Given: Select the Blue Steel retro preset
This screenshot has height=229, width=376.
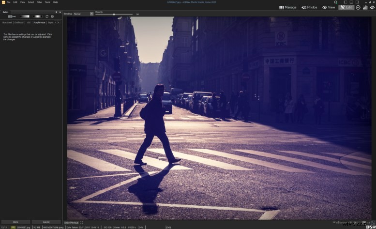Looking at the screenshot, I should (7, 23).
